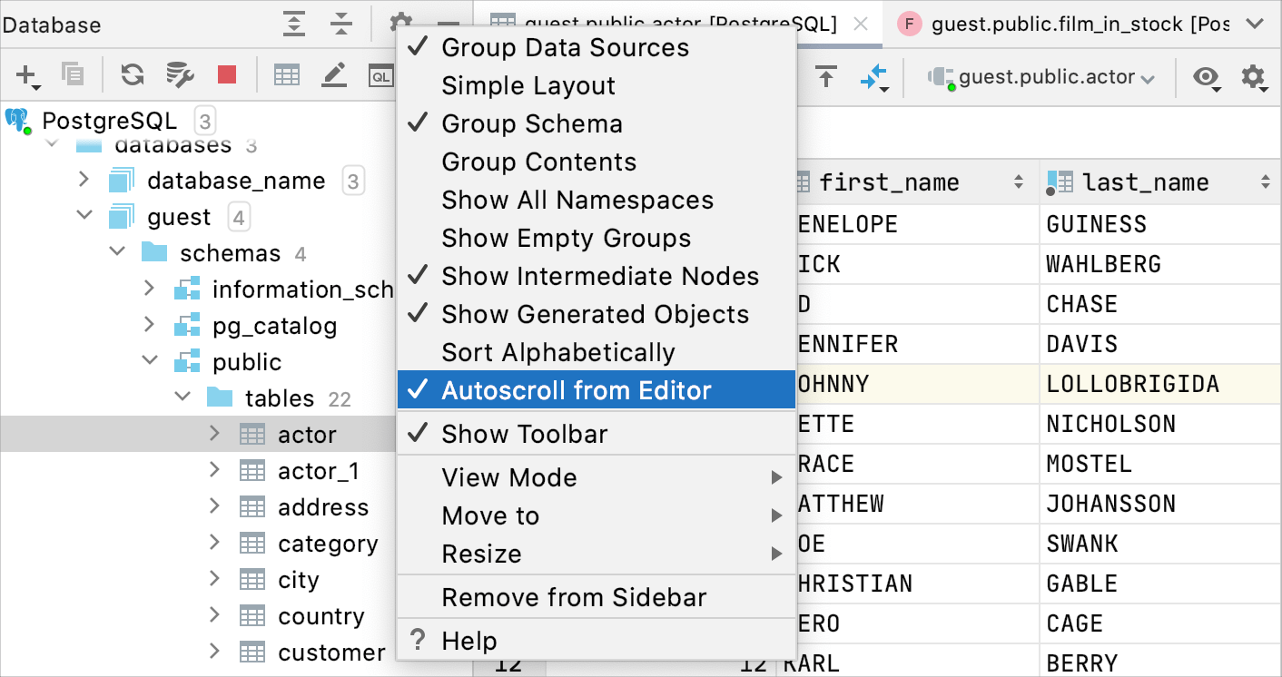Uncheck Show Toolbar option
Viewport: 1282px width, 677px height.
(x=524, y=434)
